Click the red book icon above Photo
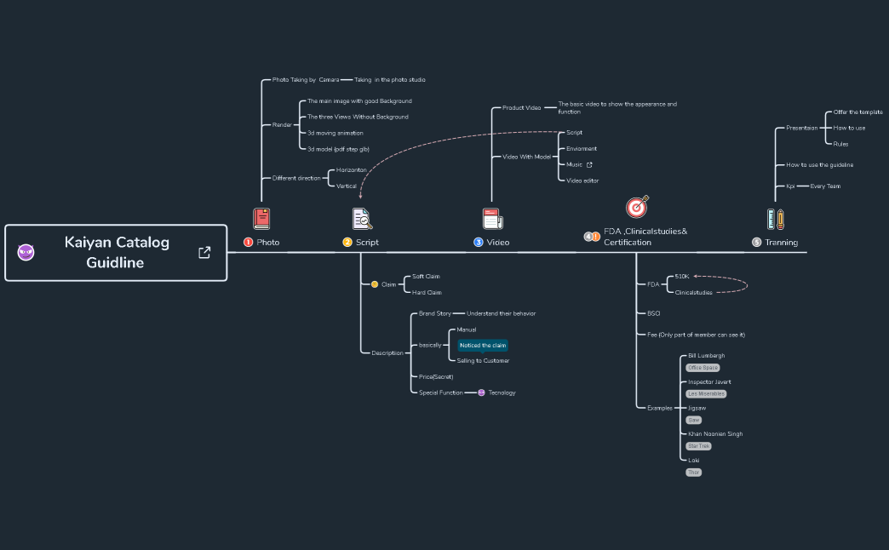Screen dimensions: 889x550 coord(261,219)
